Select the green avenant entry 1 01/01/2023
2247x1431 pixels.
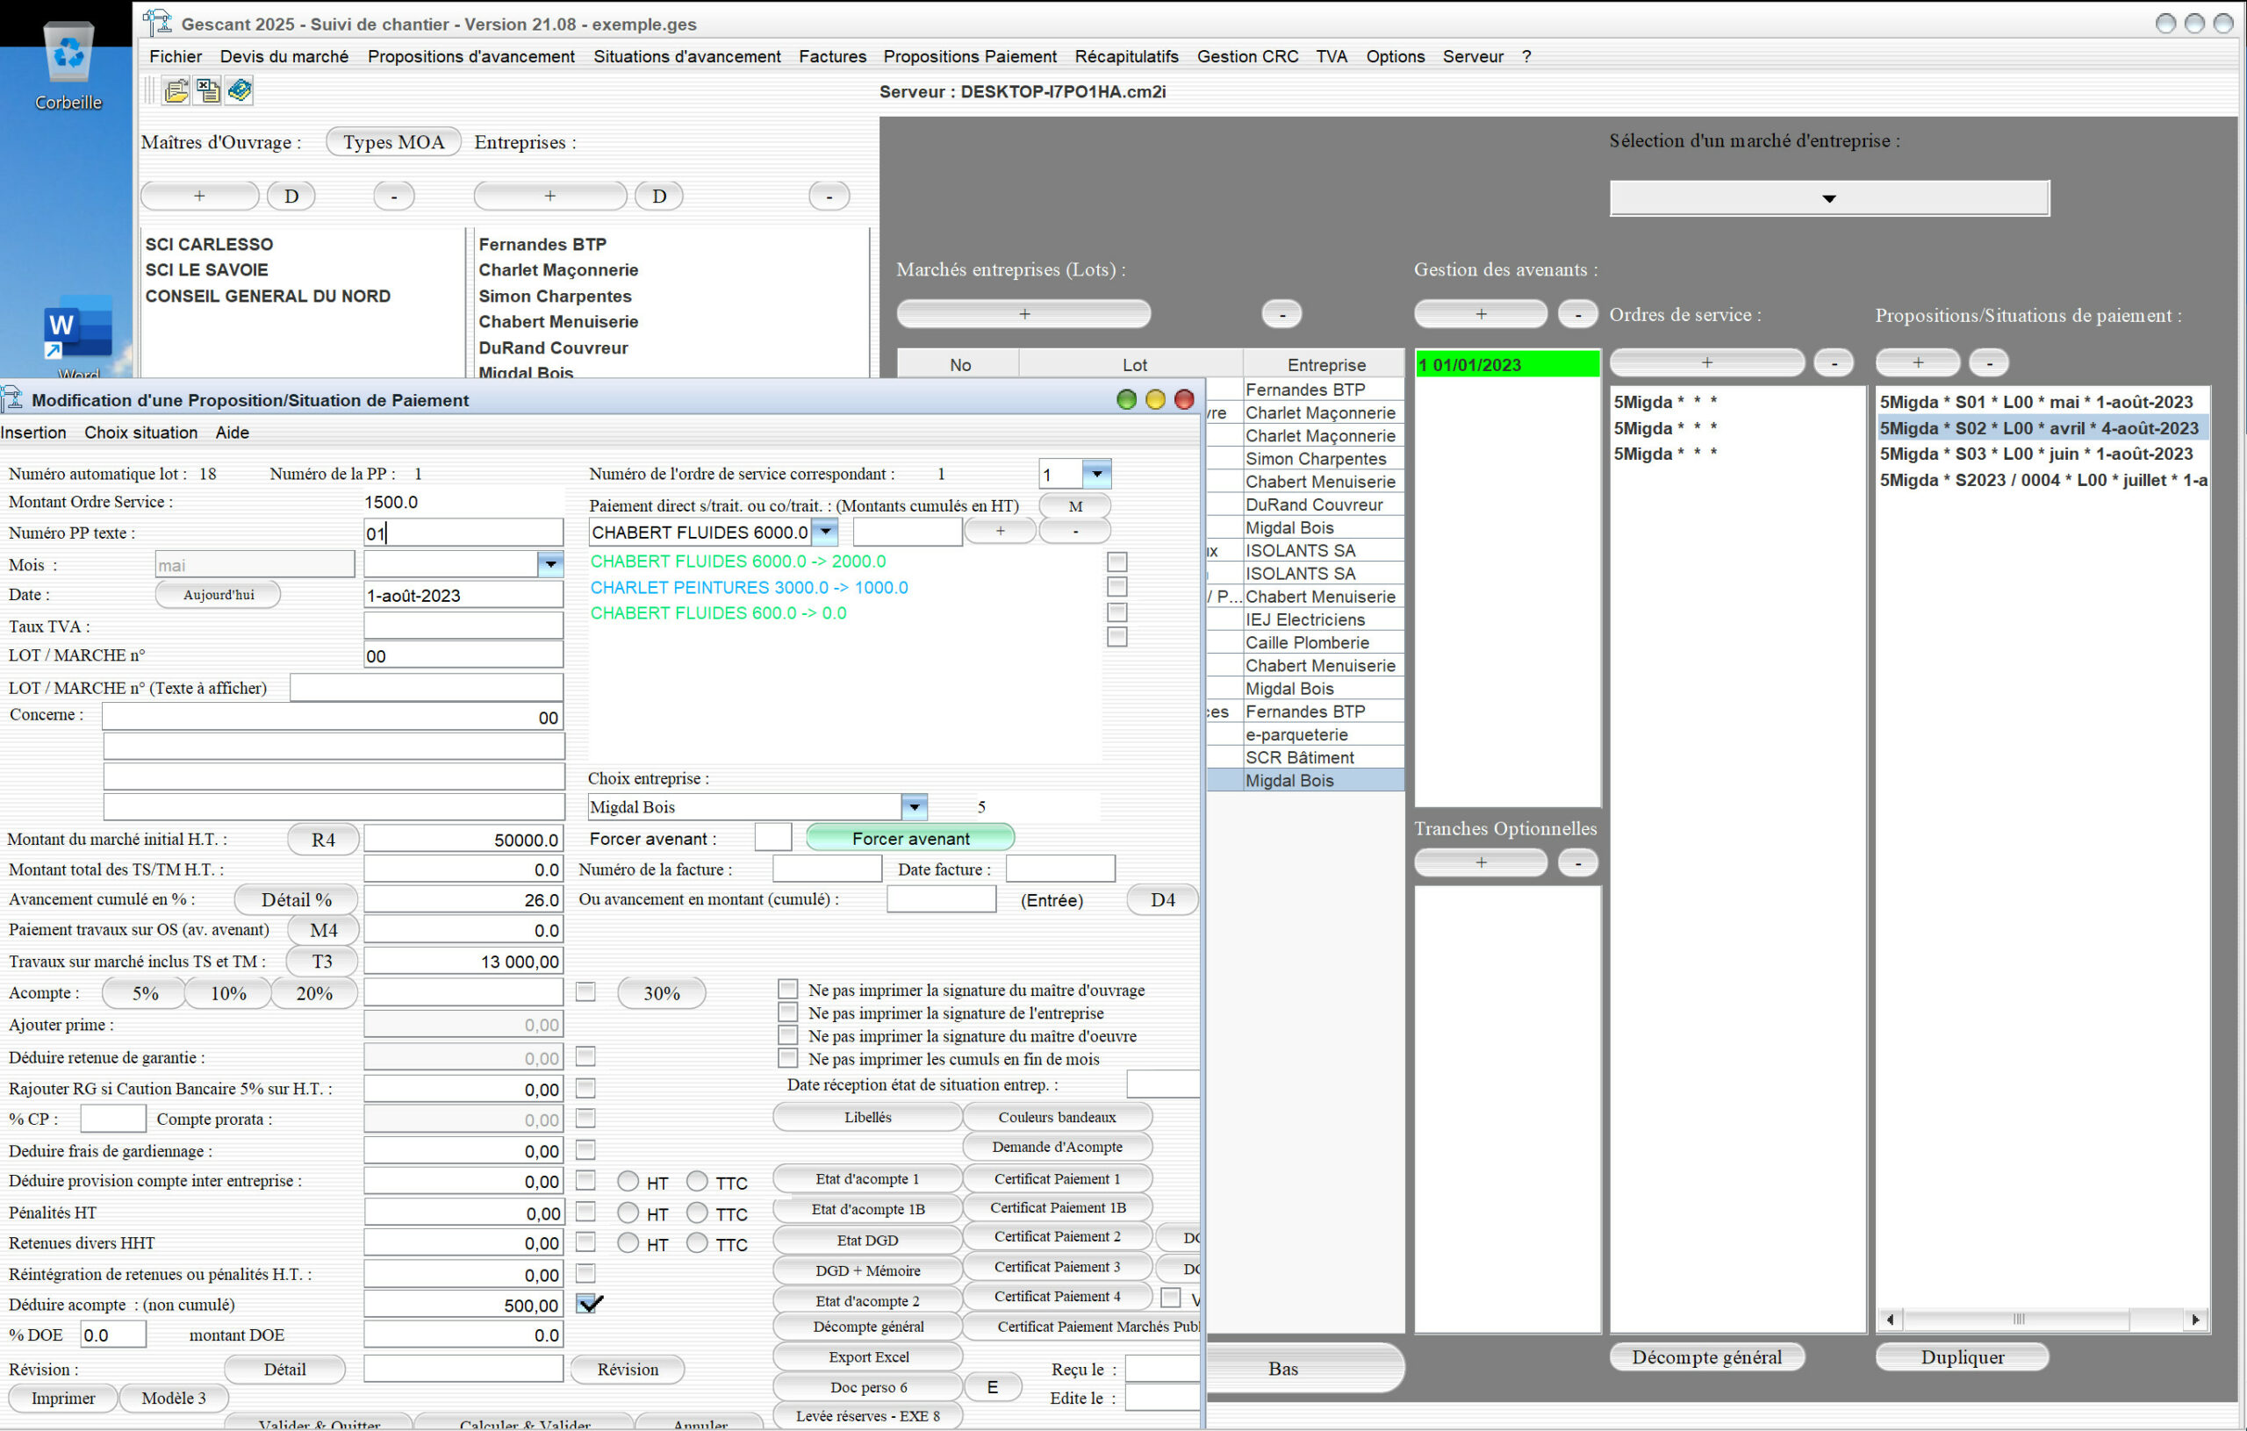point(1507,365)
